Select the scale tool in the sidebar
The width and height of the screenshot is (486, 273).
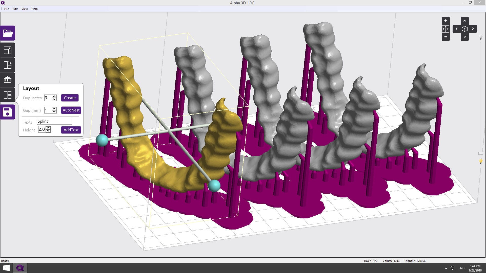tap(8, 50)
